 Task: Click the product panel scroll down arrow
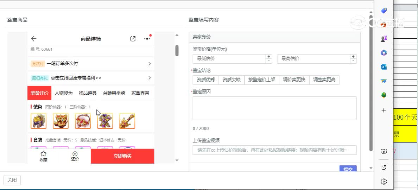[177, 160]
